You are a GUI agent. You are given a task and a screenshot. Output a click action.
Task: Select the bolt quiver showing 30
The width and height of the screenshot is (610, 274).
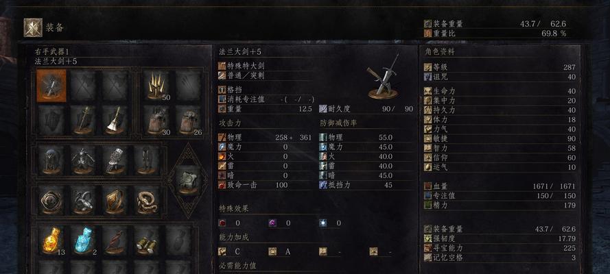click(x=156, y=120)
